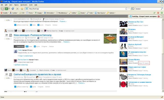Stop loading with the X toolbar icon
Screen dimensions: 164x100
(17, 9)
